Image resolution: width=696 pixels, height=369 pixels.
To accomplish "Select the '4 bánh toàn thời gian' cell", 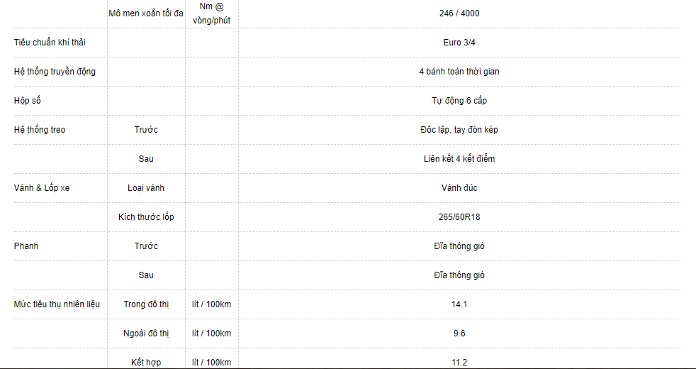I will coord(459,72).
